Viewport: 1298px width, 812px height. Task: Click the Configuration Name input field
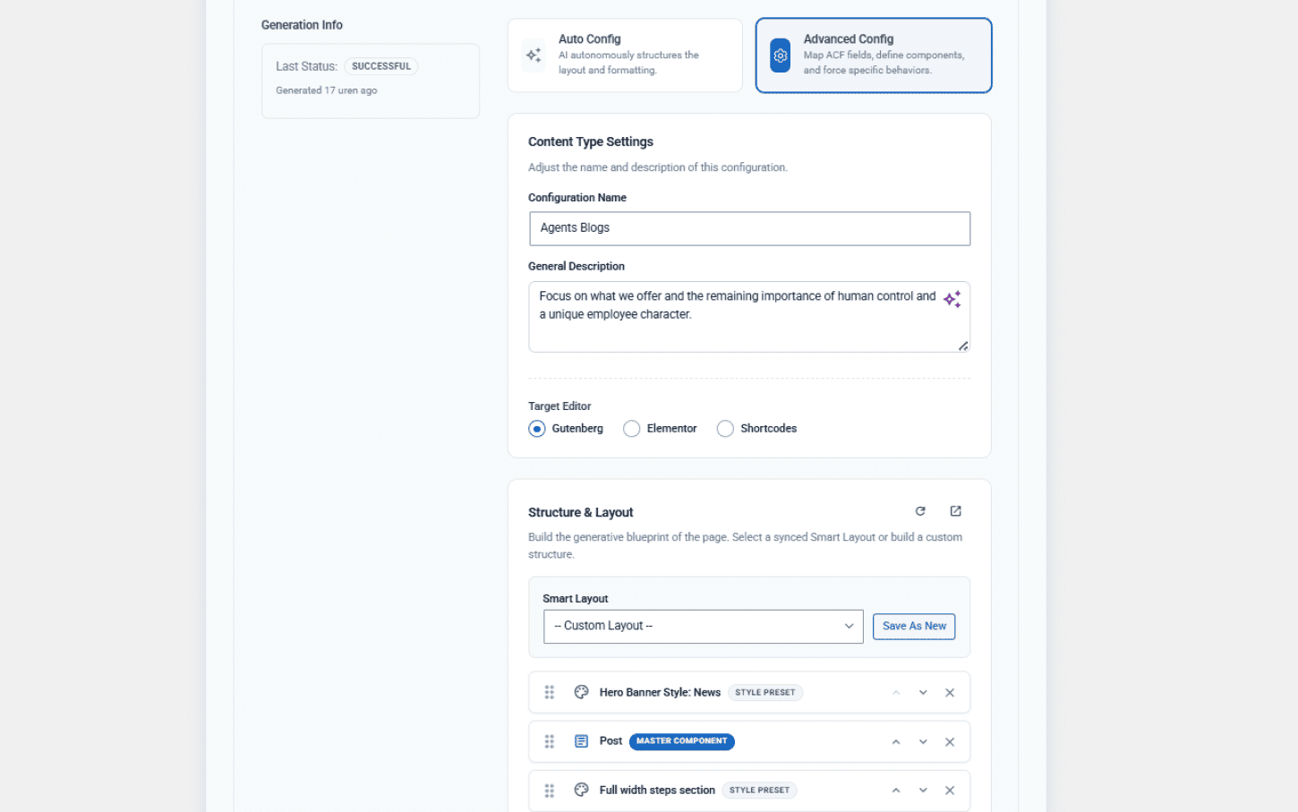coord(750,228)
